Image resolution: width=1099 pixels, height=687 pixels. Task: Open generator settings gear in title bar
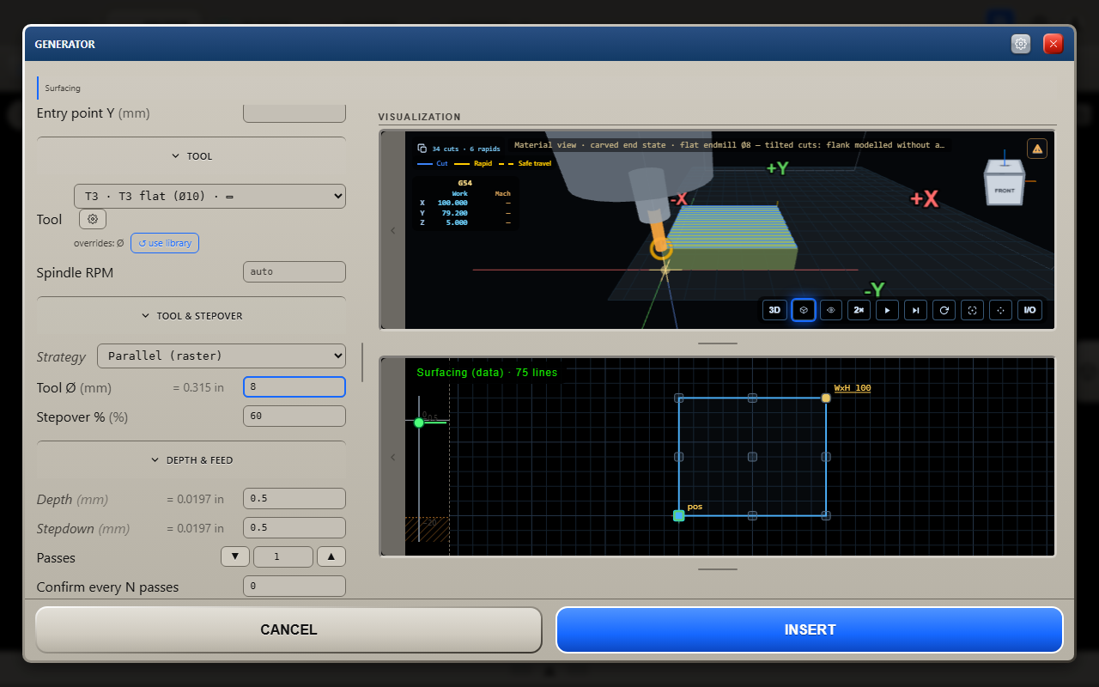click(1021, 44)
